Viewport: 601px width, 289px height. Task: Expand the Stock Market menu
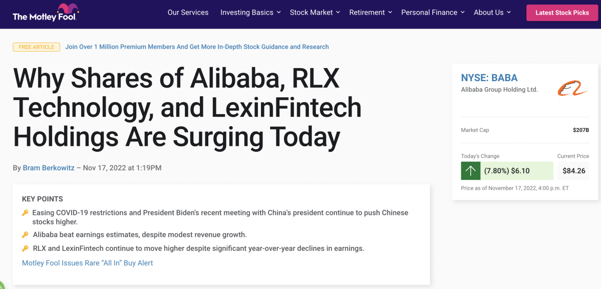[315, 13]
